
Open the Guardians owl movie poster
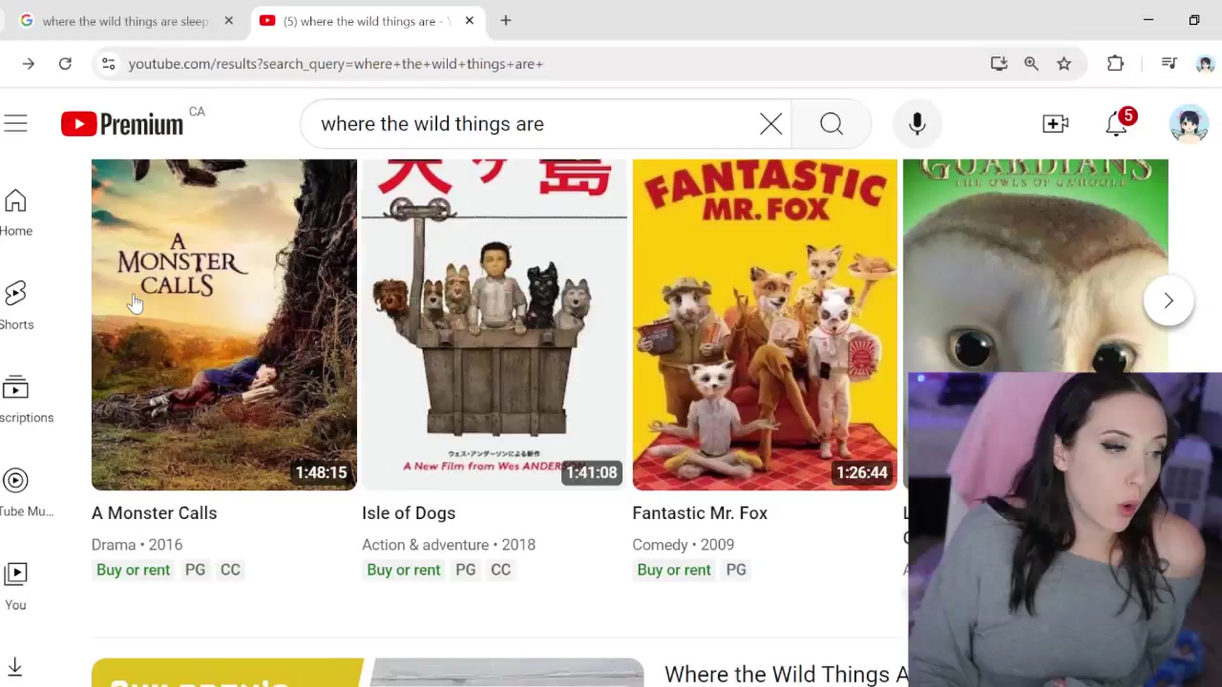(x=1036, y=266)
